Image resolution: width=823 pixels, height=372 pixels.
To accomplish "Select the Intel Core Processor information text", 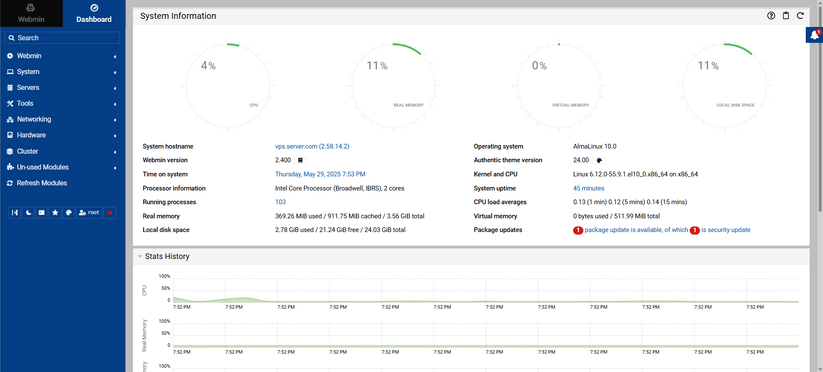I will pos(339,188).
